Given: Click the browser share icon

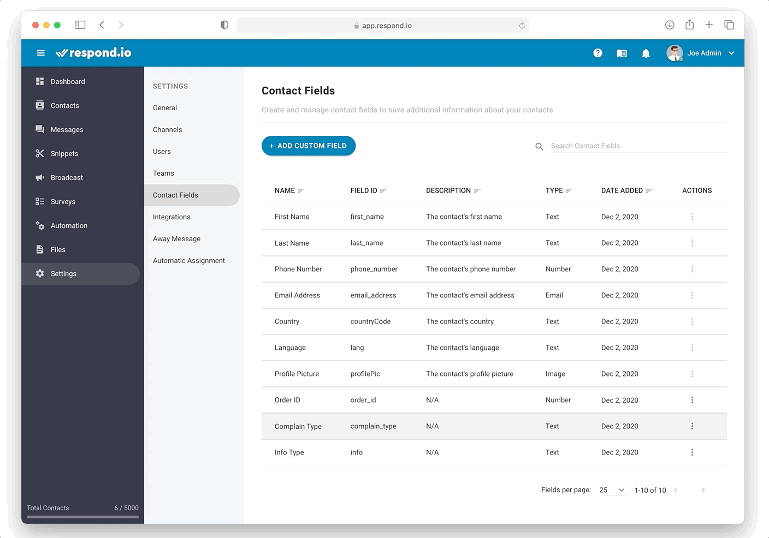Looking at the screenshot, I should [690, 25].
